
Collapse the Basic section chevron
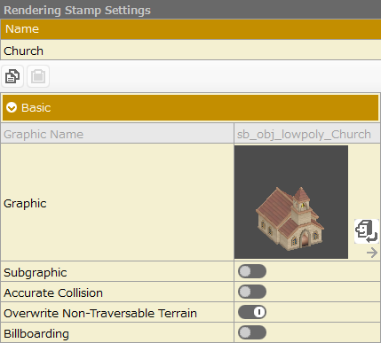pos(12,108)
